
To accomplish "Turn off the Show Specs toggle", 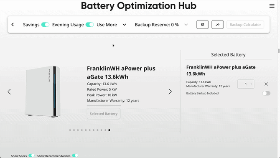I will coord(31,155).
